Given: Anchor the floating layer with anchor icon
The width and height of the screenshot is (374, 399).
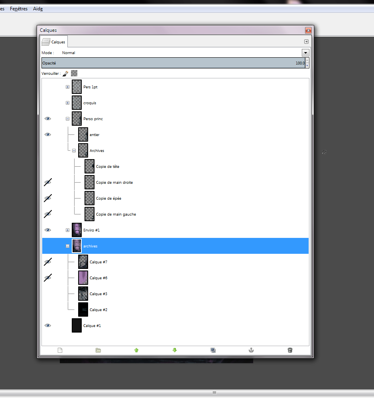Looking at the screenshot, I should click(251, 350).
